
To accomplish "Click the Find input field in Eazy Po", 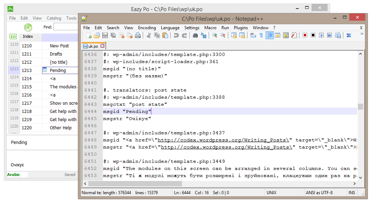I will coord(66,27).
